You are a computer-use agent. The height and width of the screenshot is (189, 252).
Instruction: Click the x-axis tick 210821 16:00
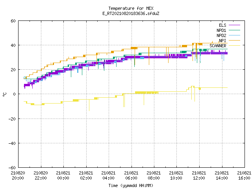(x=244, y=176)
